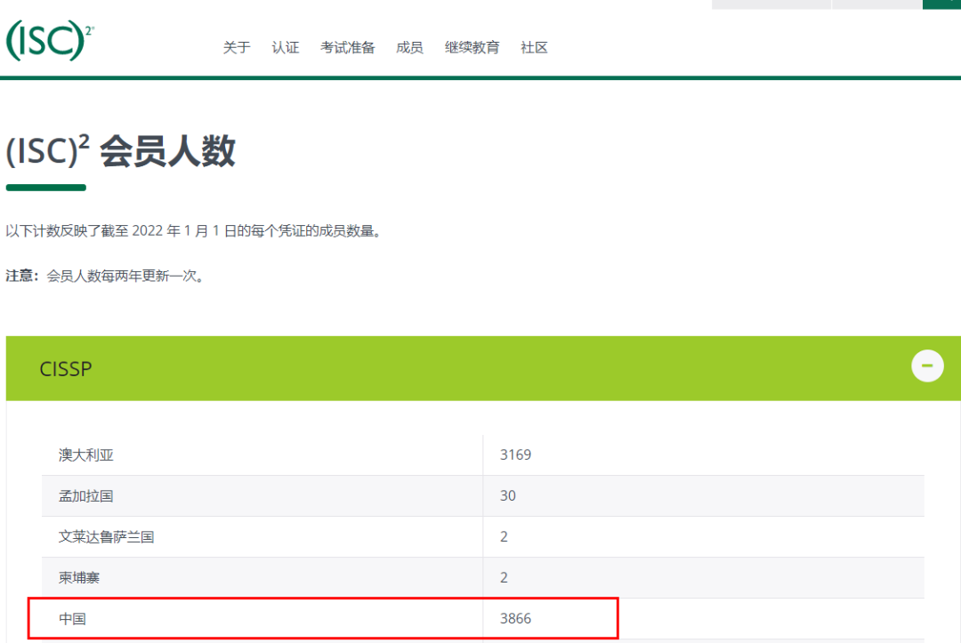Click the green button at top-right corner
Screen dimensions: 961x643
tap(941, 4)
